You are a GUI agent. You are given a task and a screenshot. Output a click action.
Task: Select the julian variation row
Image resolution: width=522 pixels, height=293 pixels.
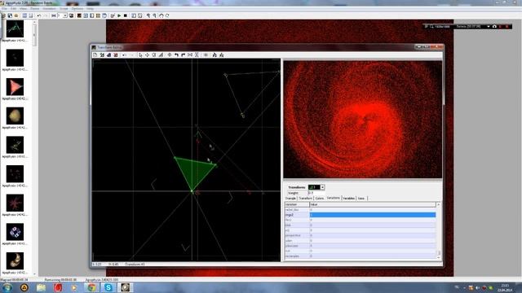pyautogui.click(x=361, y=241)
